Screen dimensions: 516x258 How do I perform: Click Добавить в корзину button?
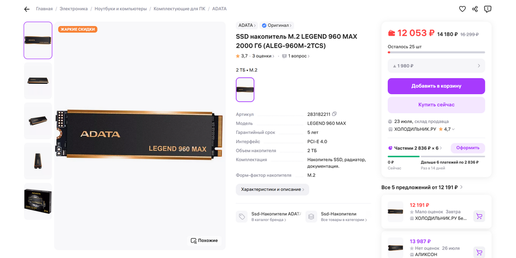tap(436, 86)
